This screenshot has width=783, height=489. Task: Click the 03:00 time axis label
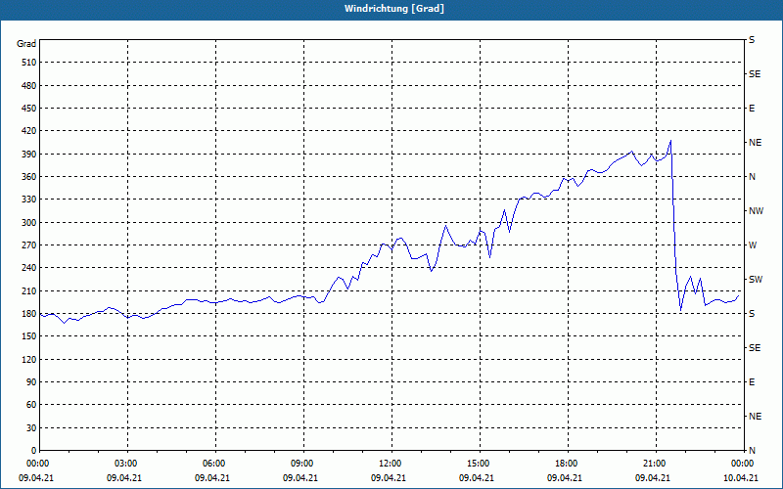point(127,464)
